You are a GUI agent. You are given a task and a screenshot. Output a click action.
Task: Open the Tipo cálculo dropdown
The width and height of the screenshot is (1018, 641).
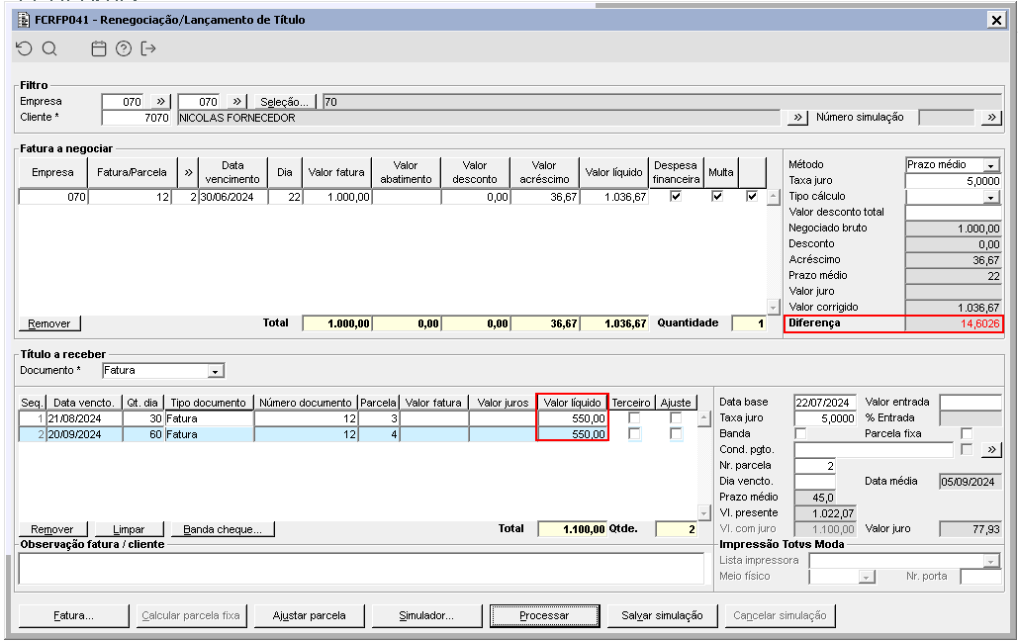point(990,197)
